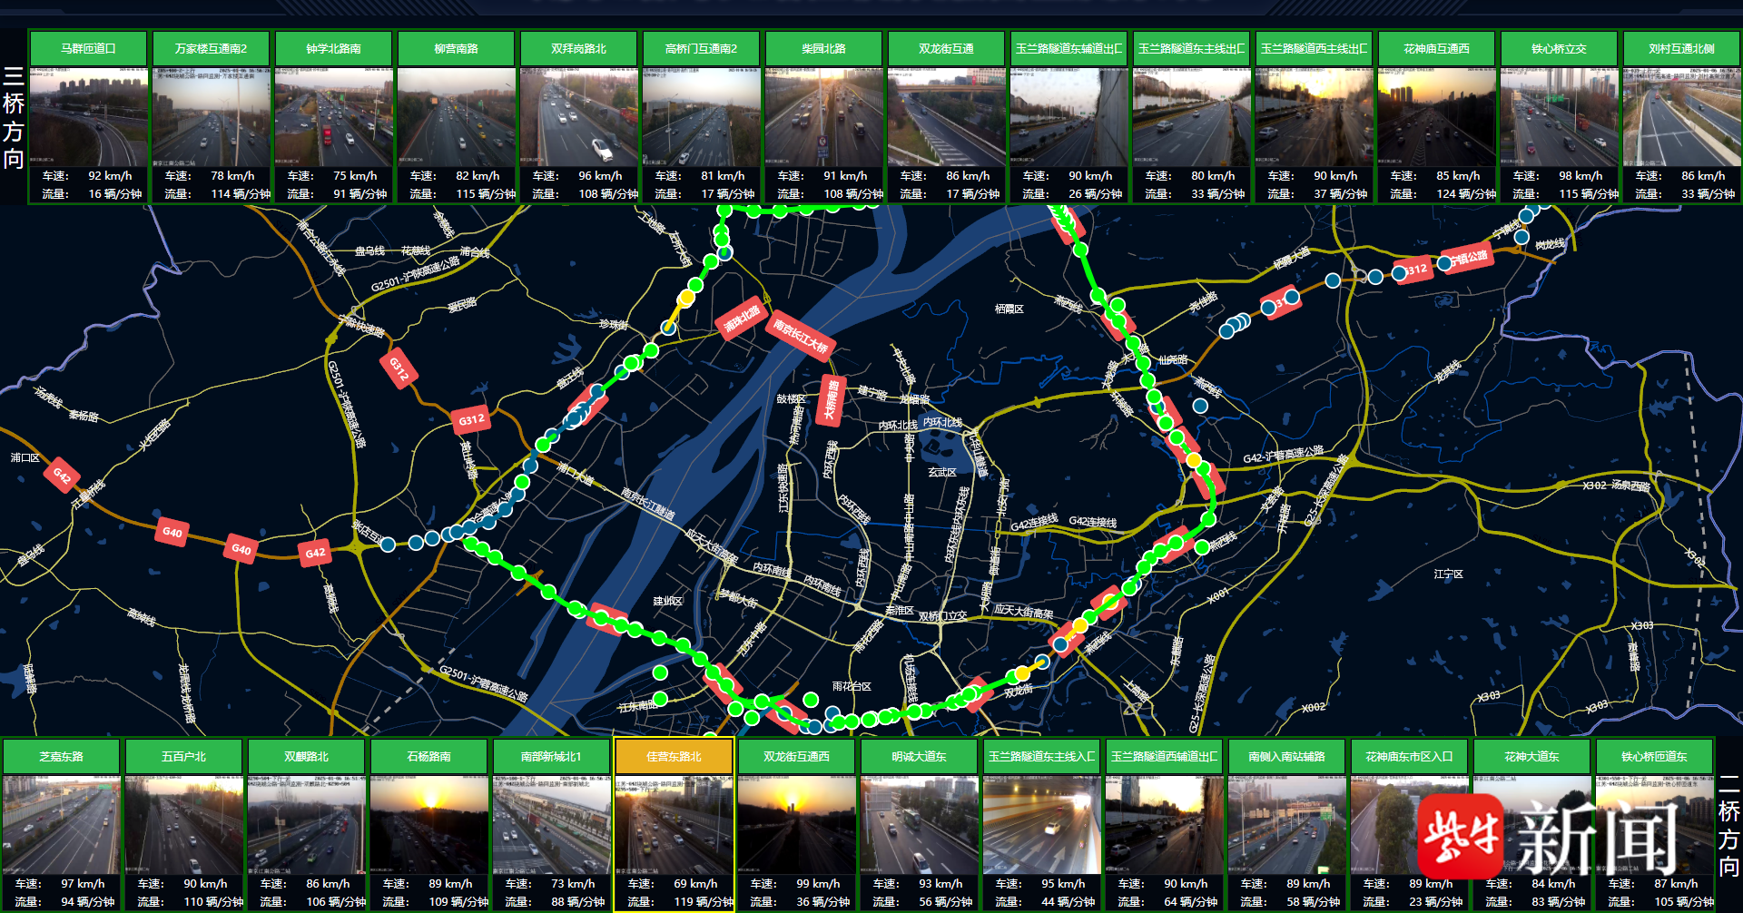The image size is (1743, 913).
Task: Open the 钟学北路南 camera feed image
Action: 333,118
